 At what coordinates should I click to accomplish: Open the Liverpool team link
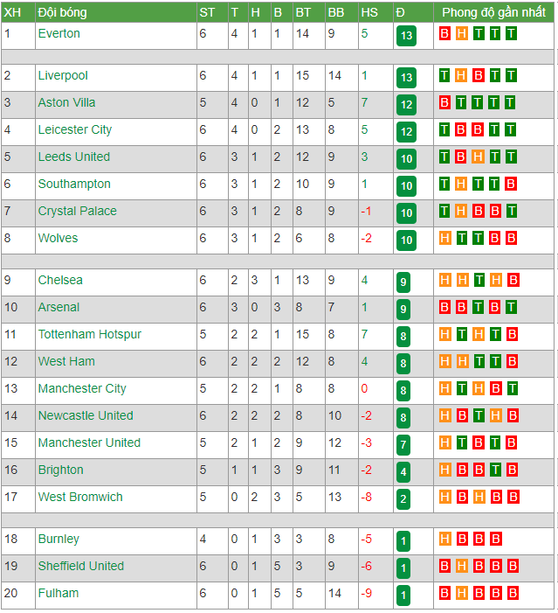[63, 75]
